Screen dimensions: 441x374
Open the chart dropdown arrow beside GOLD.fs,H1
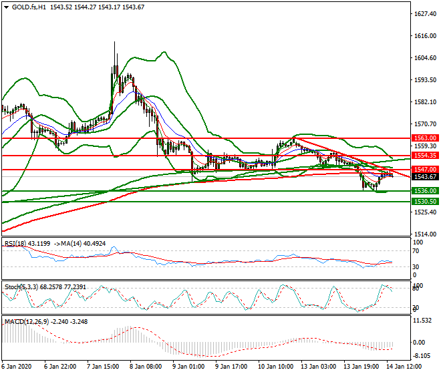point(6,7)
